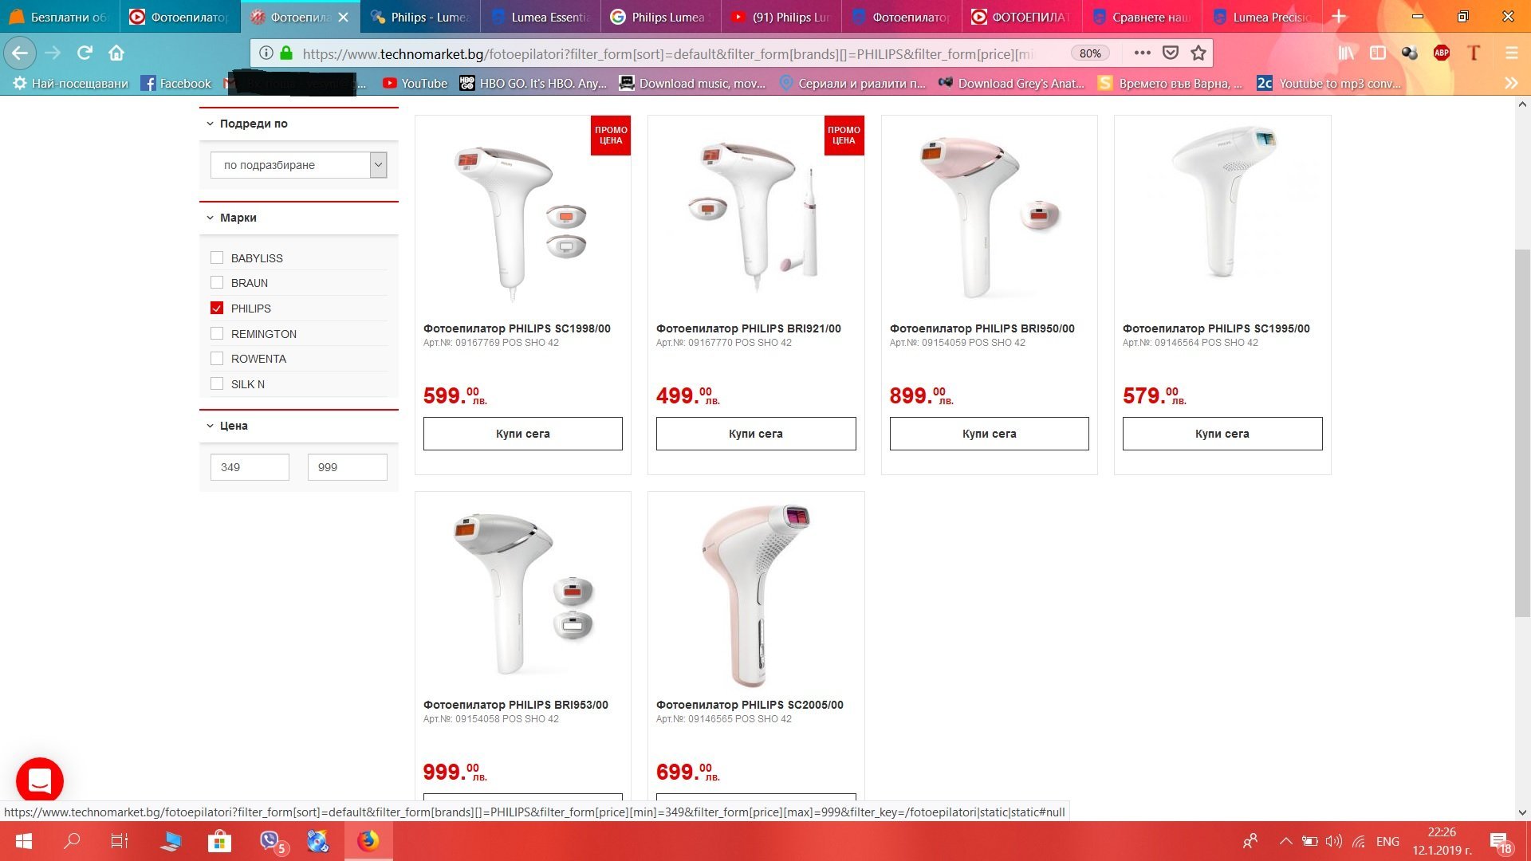Click the URL address bar
This screenshot has width=1531, height=861.
667,53
